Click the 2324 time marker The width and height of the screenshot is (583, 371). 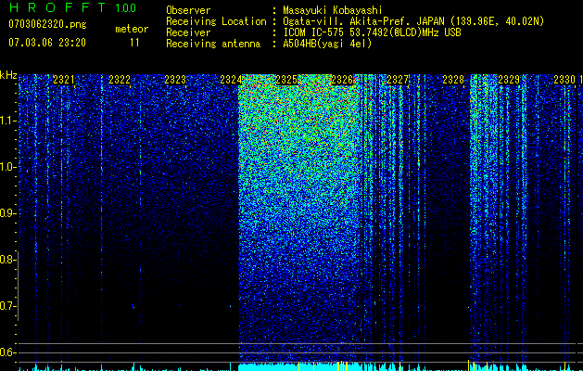click(231, 80)
